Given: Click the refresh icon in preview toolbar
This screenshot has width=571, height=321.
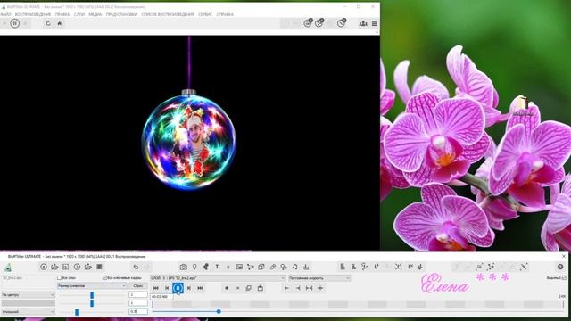Looking at the screenshot, I should click(x=47, y=23).
